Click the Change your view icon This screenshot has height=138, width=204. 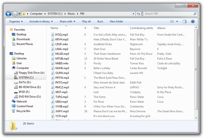[172, 21]
